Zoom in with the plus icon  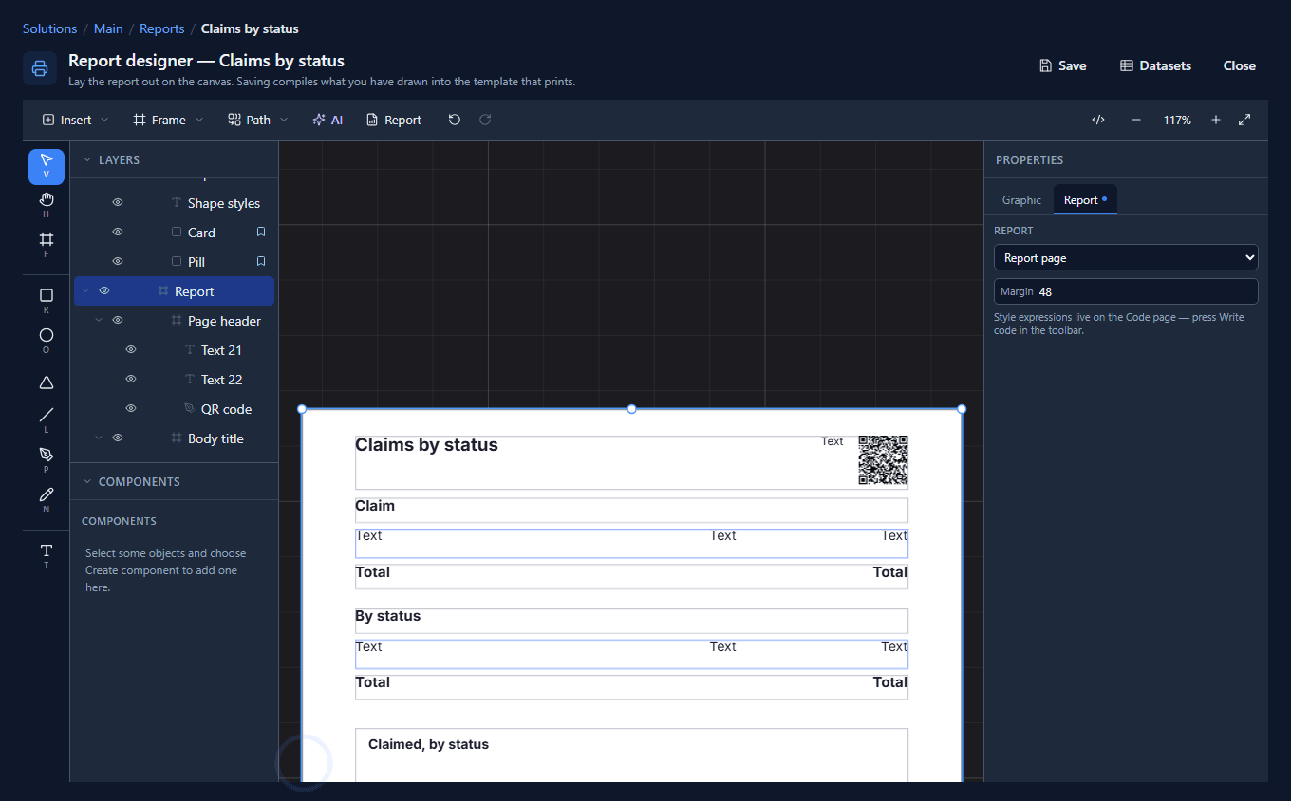[1216, 120]
